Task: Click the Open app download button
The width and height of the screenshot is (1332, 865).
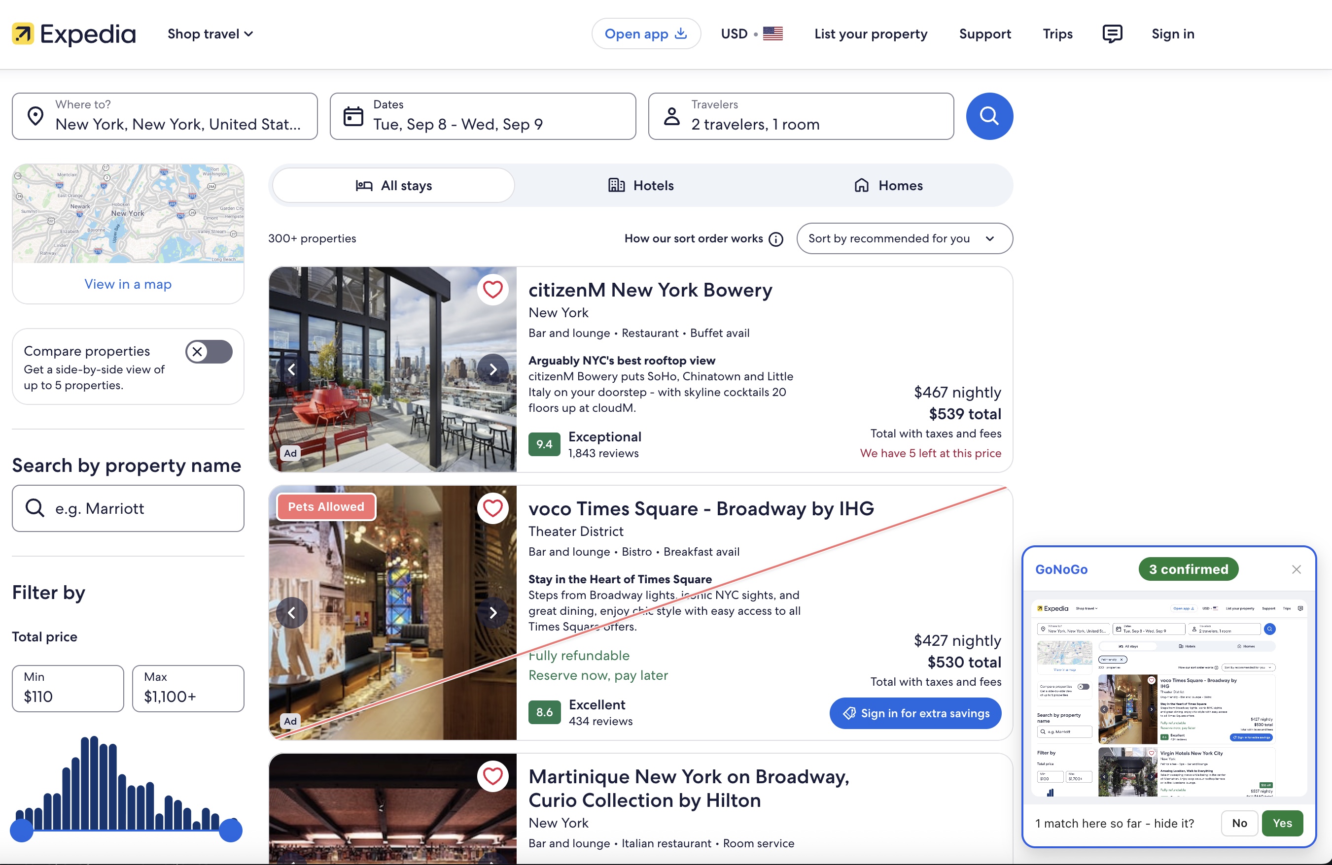Action: [646, 33]
